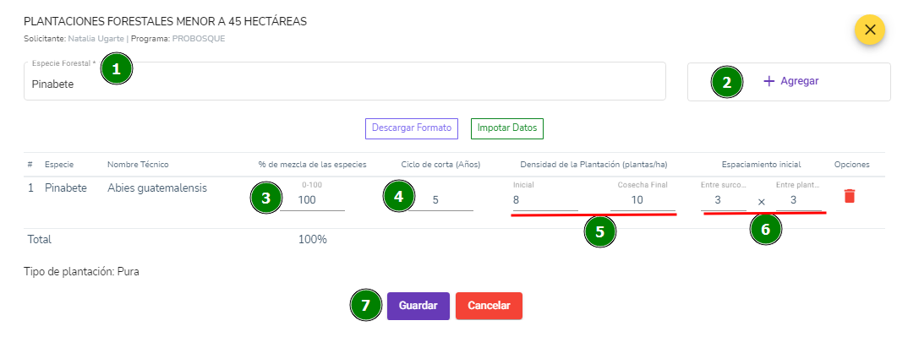Click the green number 5 marker badge
Viewport: 908px width, 337px height.
(x=600, y=231)
